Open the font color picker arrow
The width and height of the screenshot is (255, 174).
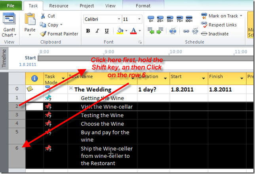tap(140, 31)
